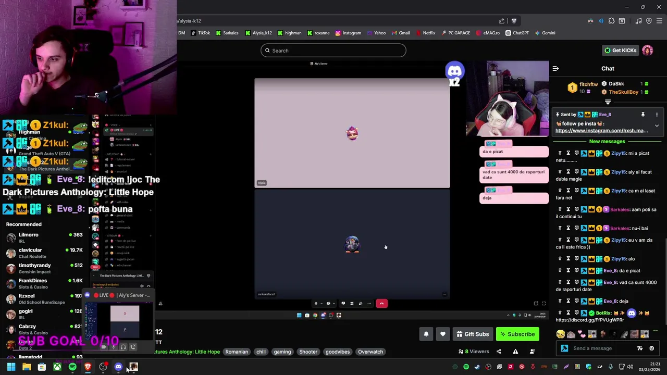Open the emote picker smiley icon
This screenshot has height=375, width=667.
(651, 348)
